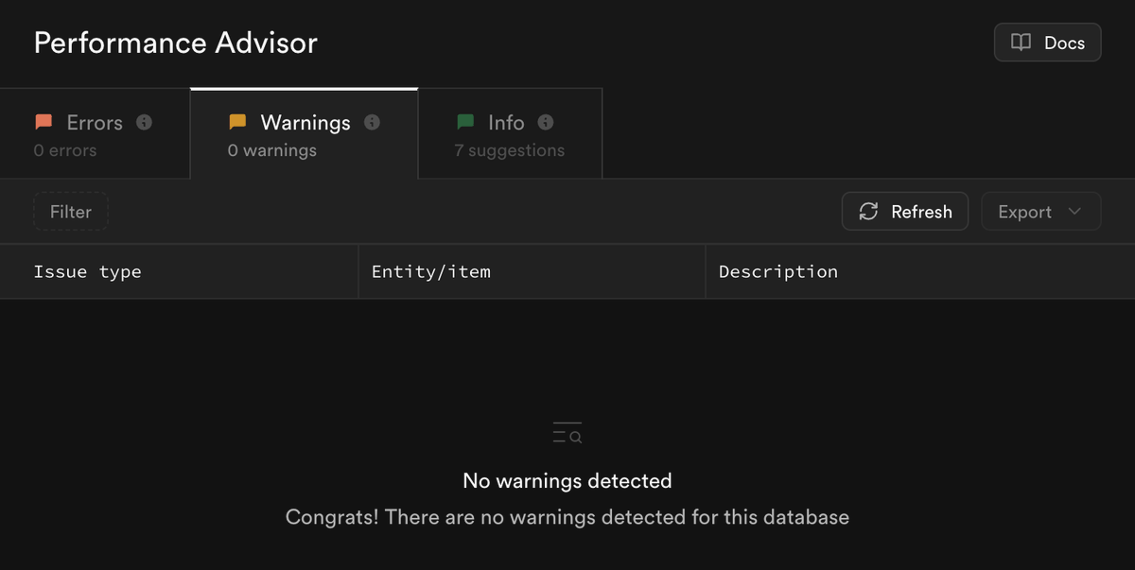Viewport: 1135px width, 570px height.
Task: Select the Warnings tab
Action: click(x=304, y=134)
